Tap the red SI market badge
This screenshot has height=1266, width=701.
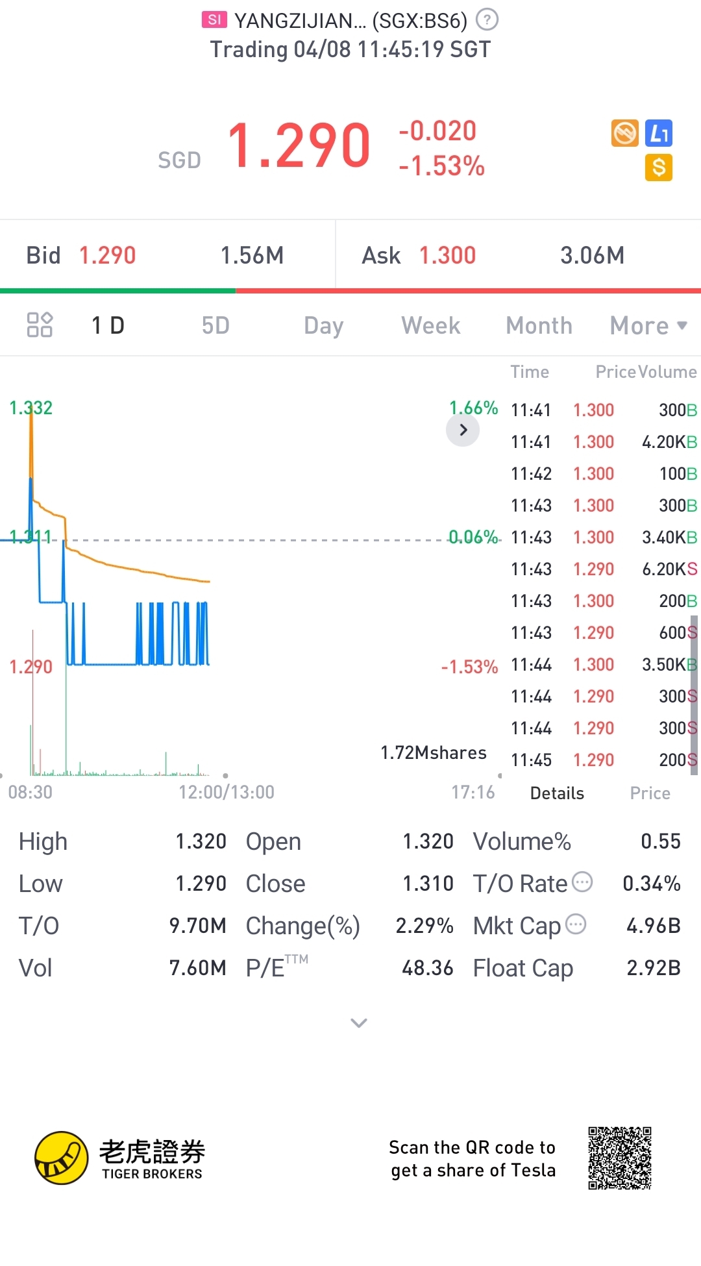click(214, 20)
